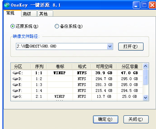Expand the image file path dropdown arrow

[110, 46]
